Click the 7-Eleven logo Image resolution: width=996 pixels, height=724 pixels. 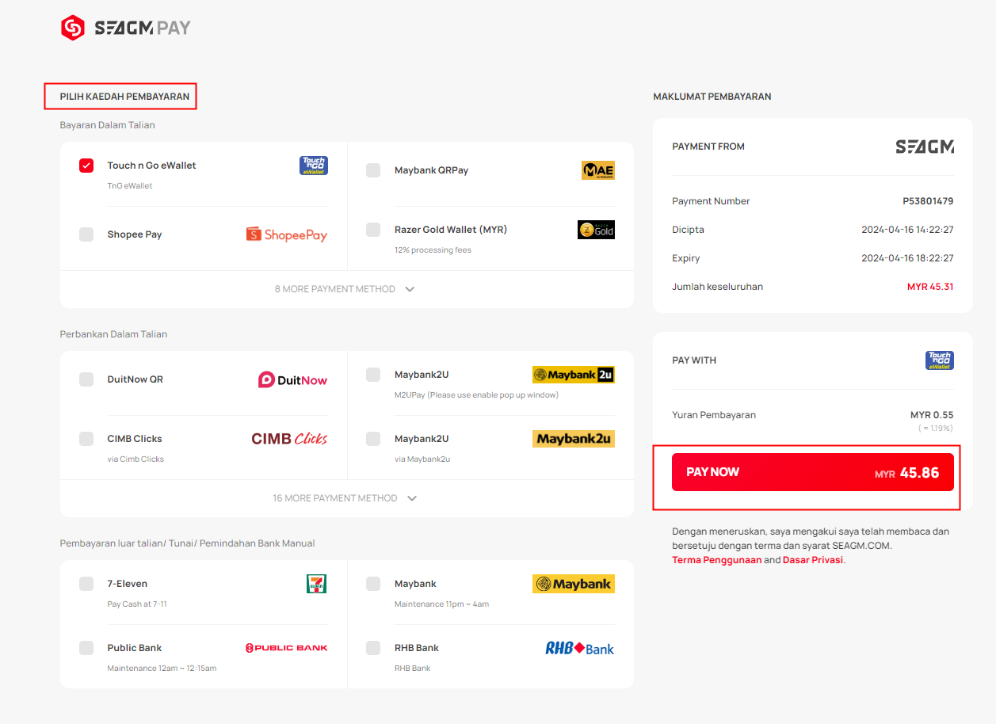[317, 584]
